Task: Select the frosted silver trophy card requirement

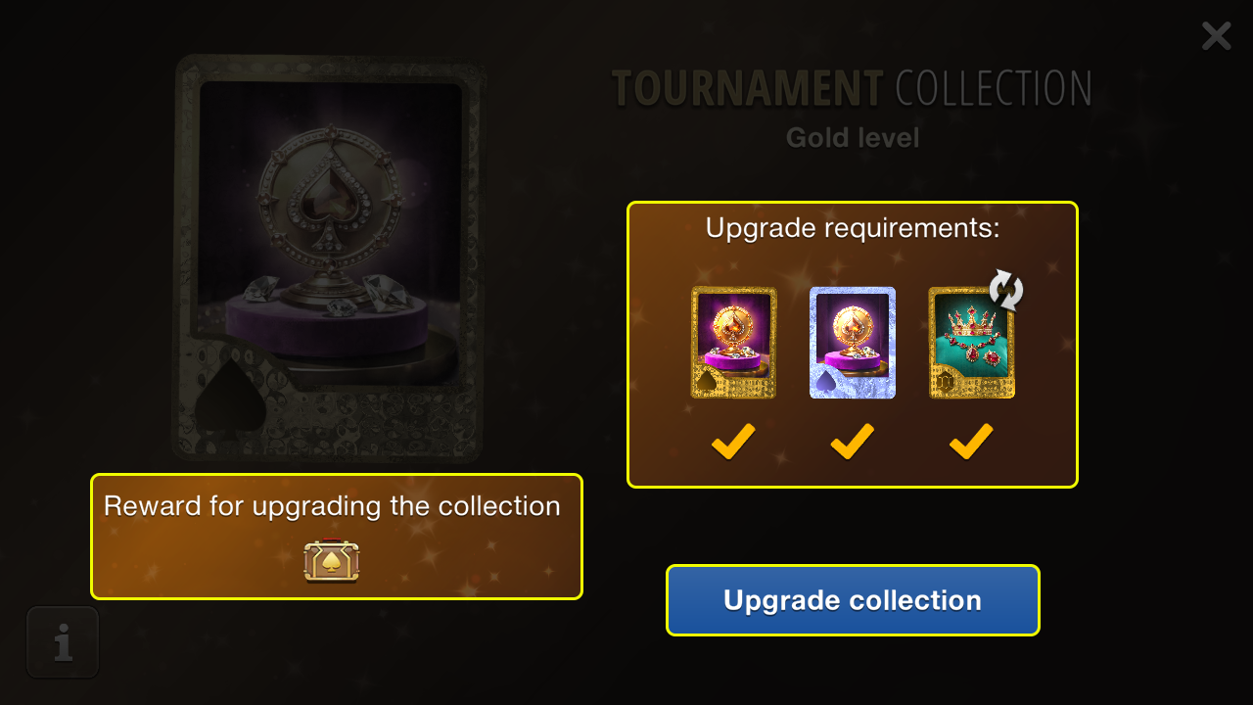Action: click(x=853, y=343)
